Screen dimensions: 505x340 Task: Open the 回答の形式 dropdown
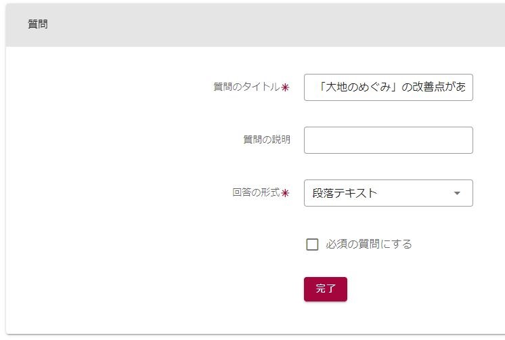388,193
